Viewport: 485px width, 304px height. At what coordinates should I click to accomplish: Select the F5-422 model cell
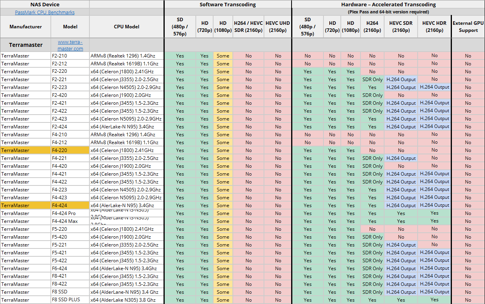tap(70, 260)
